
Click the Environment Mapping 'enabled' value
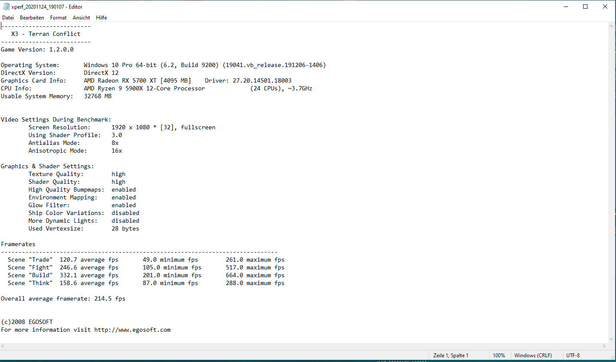click(124, 197)
